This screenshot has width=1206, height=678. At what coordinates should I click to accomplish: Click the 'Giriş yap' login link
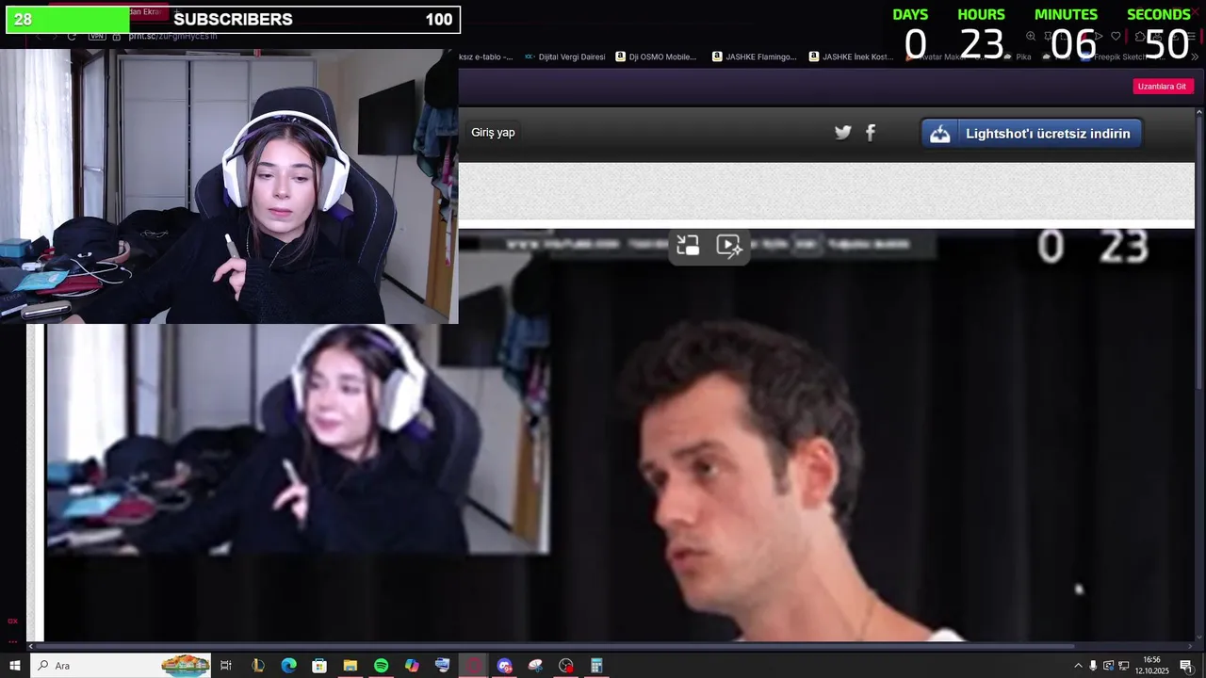(x=493, y=133)
